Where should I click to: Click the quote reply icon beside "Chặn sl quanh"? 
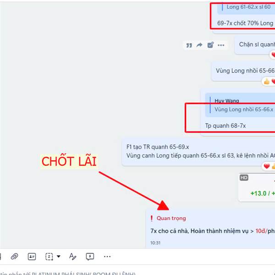pyautogui.click(x=189, y=45)
